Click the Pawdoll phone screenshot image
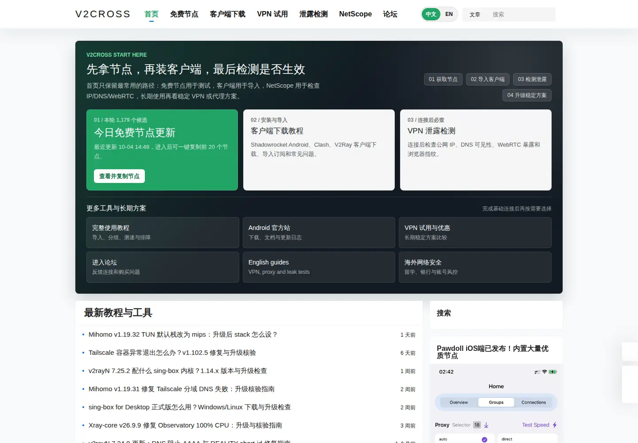 click(x=496, y=403)
